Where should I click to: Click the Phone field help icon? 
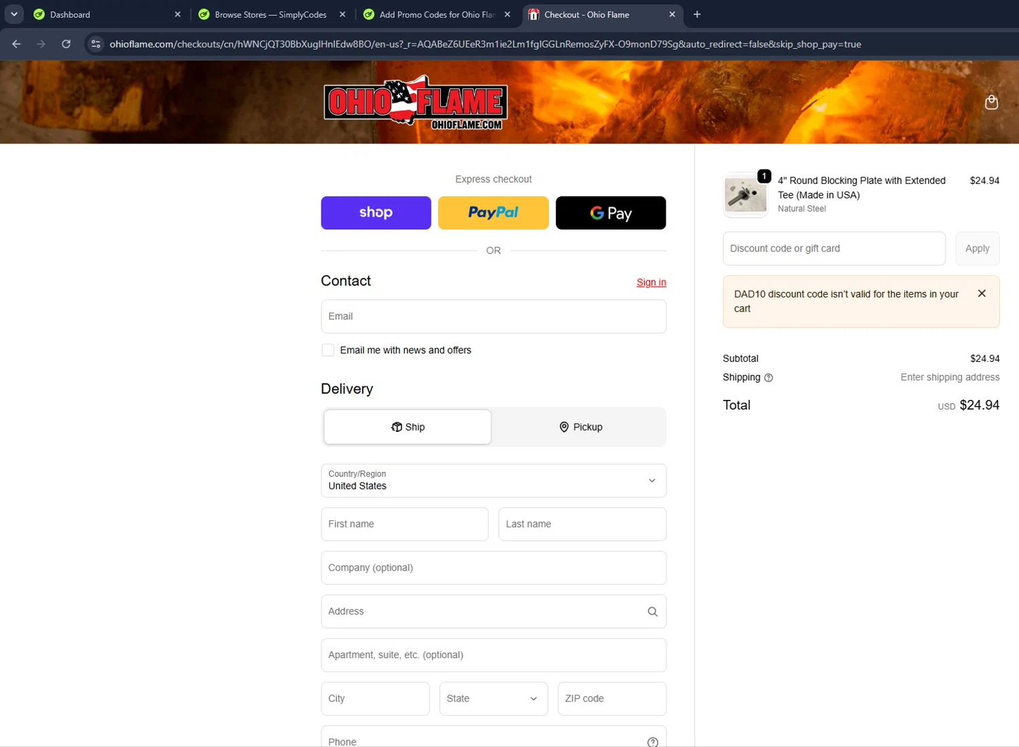652,742
